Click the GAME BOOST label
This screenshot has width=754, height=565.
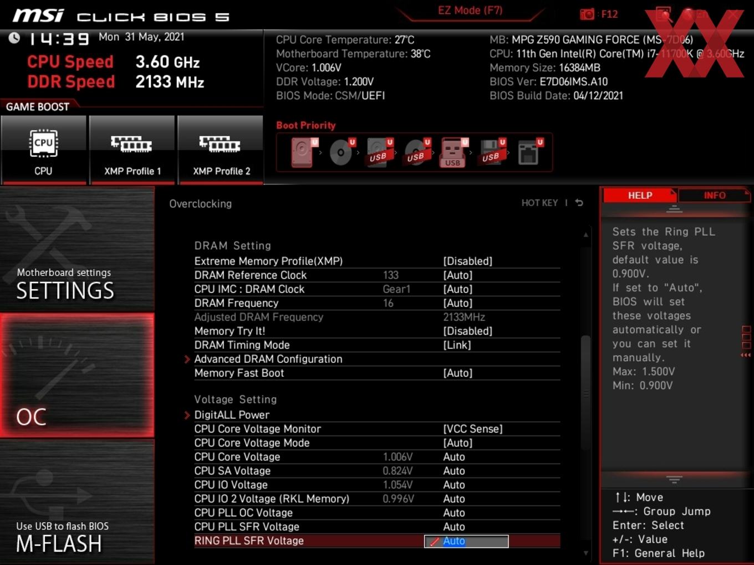38,107
